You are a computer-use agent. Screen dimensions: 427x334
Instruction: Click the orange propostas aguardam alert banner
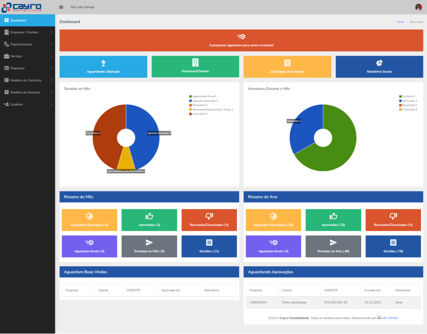(x=241, y=41)
